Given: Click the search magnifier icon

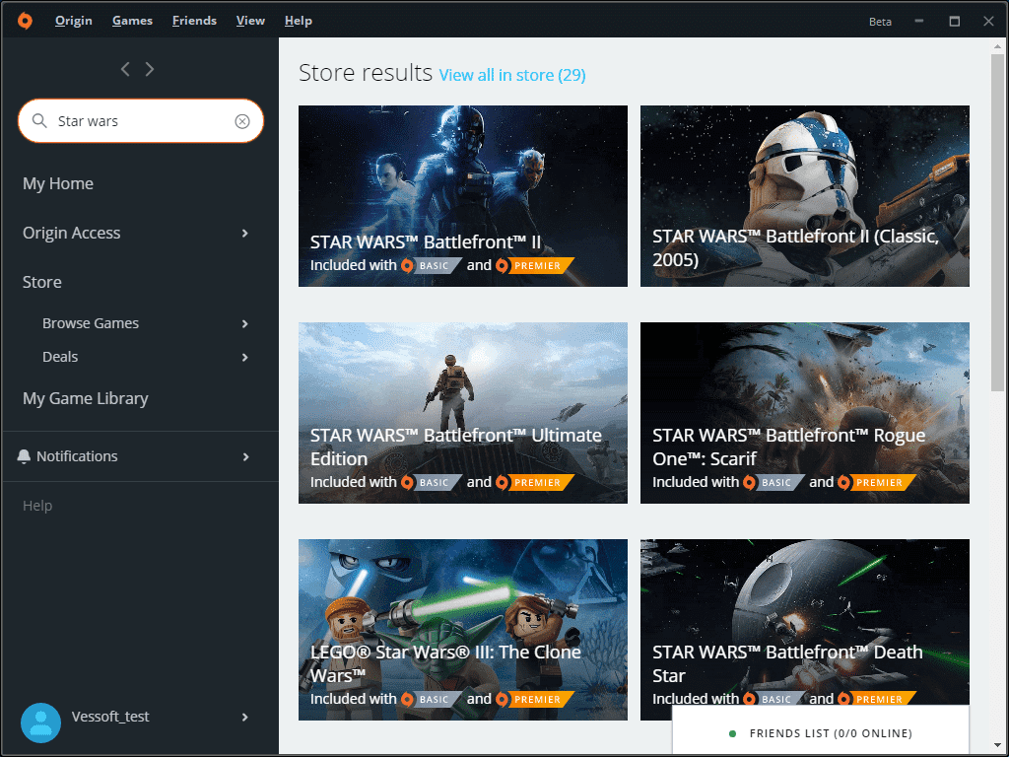Looking at the screenshot, I should [39, 120].
